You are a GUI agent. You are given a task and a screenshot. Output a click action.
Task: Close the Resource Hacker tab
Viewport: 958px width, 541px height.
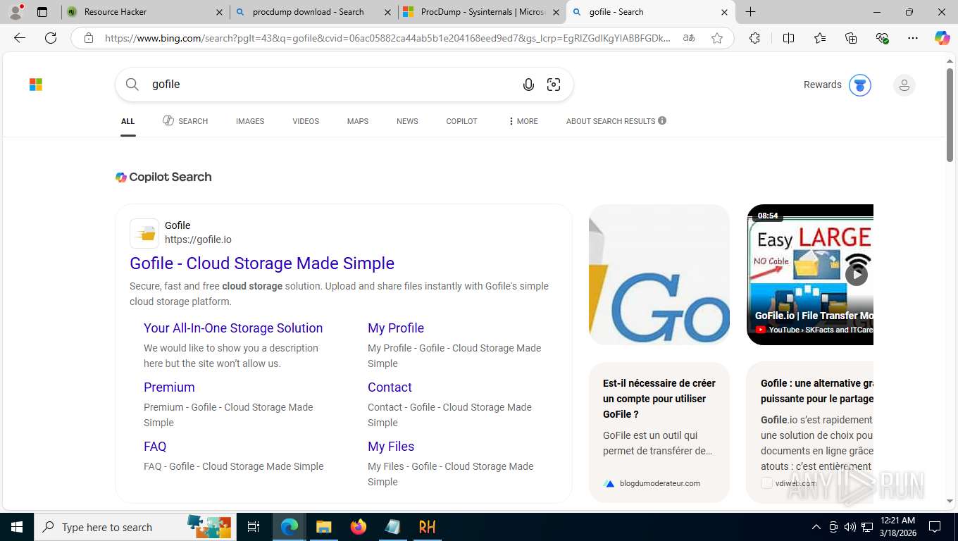tap(219, 12)
